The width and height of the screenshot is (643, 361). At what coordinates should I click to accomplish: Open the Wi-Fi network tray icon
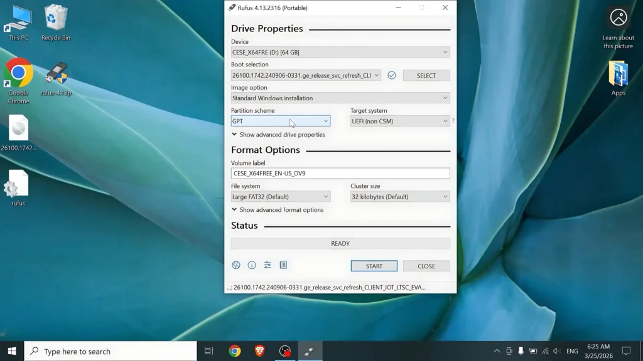click(545, 351)
